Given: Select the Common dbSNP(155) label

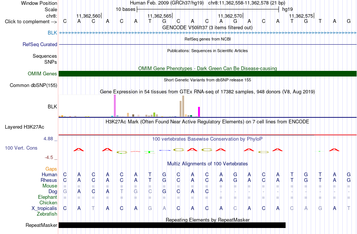Looking at the screenshot, I should tap(33, 85).
